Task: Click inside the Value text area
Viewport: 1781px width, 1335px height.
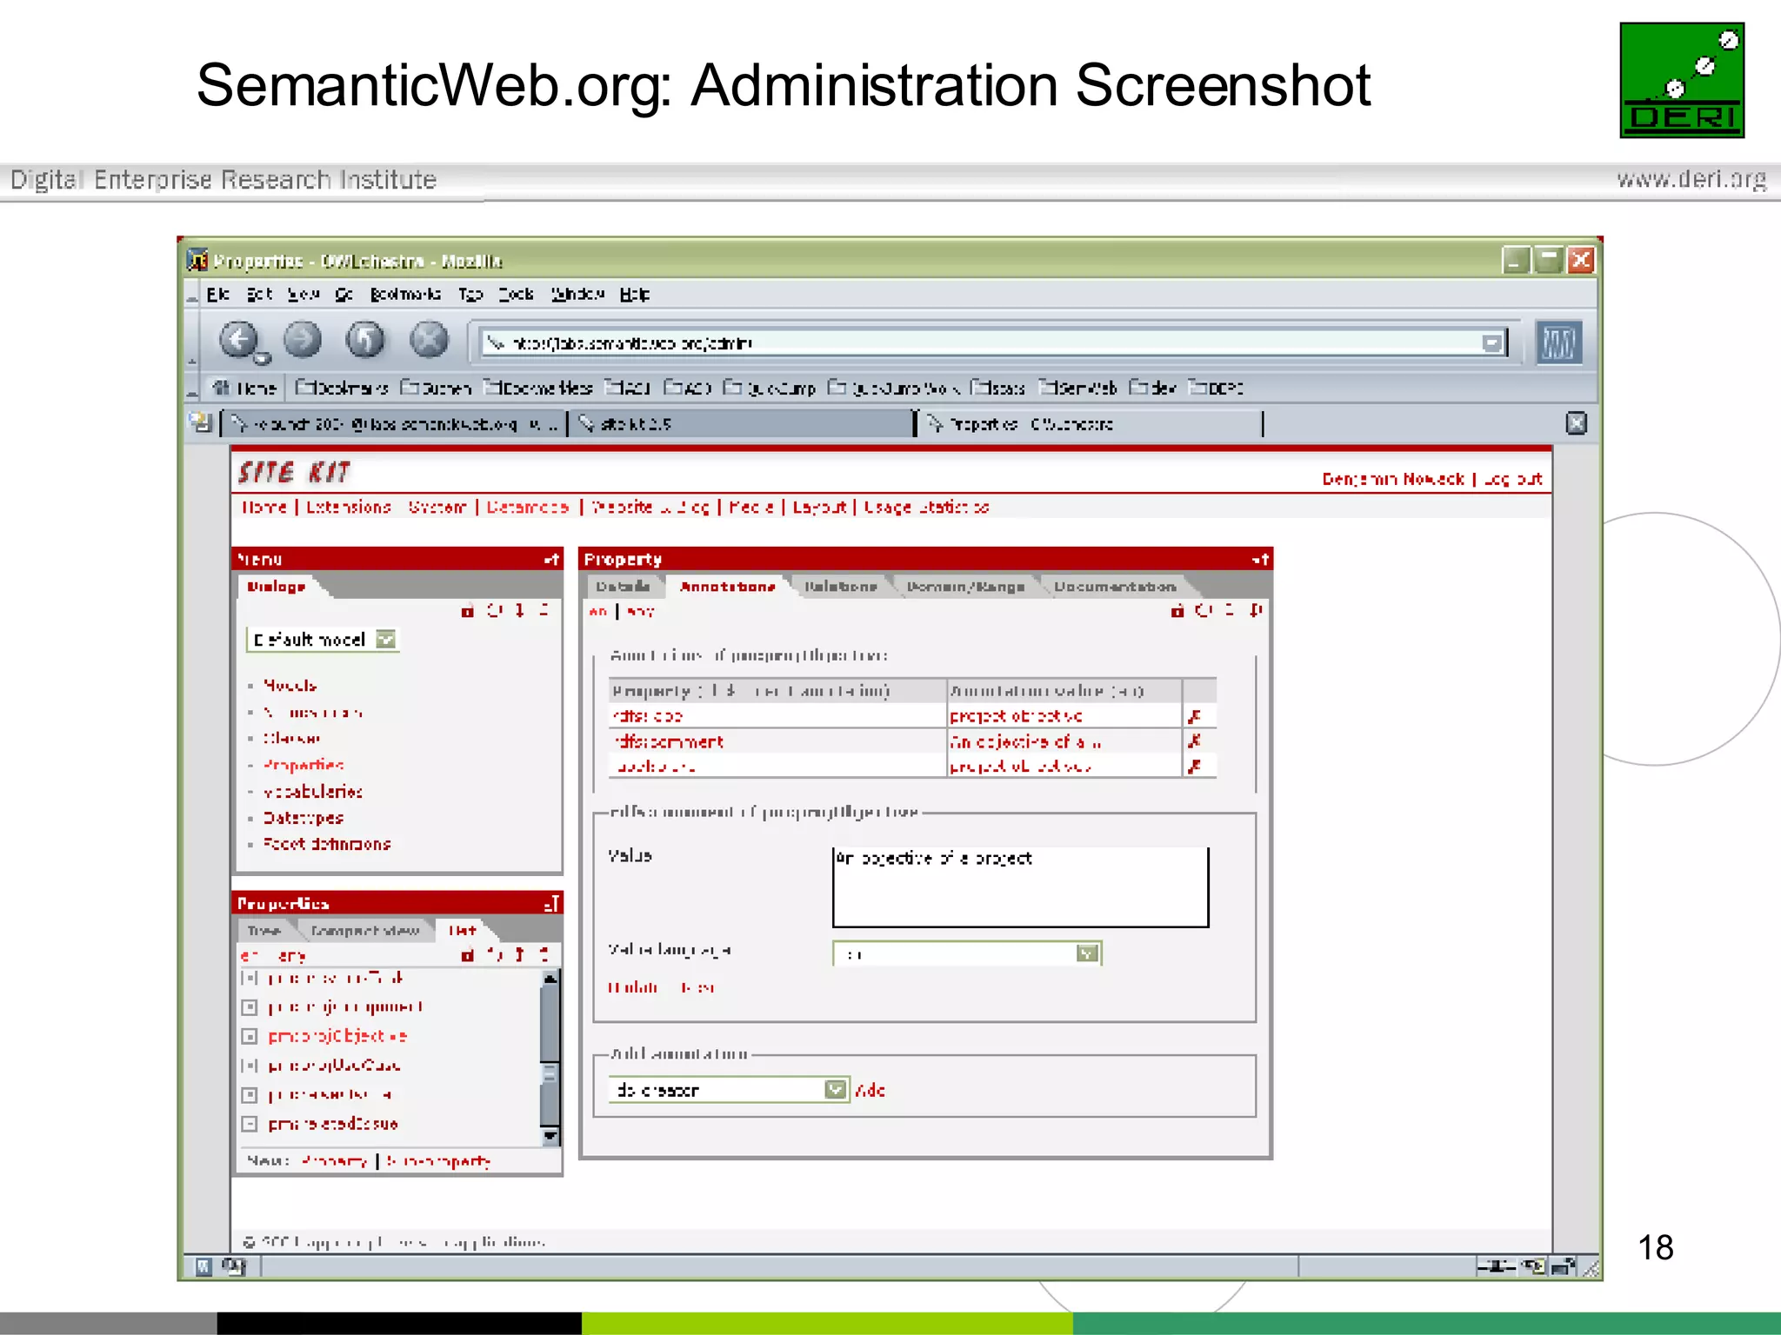Action: pos(1020,887)
